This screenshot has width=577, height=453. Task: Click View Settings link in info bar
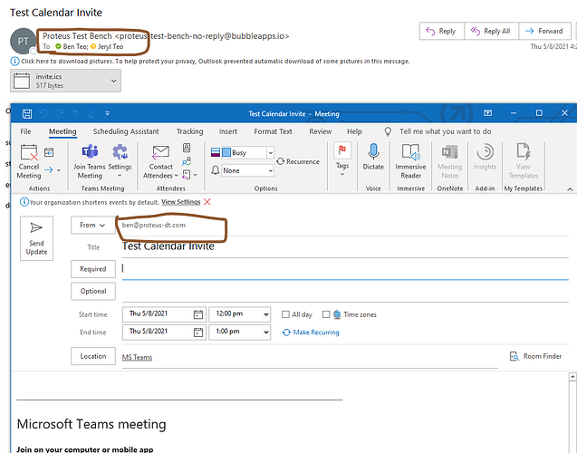pyautogui.click(x=180, y=202)
